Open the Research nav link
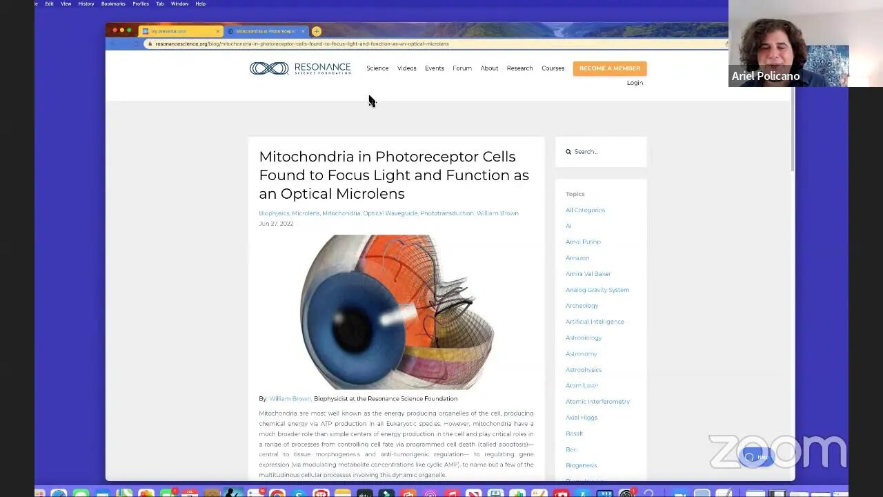The height and width of the screenshot is (497, 883). coord(519,68)
